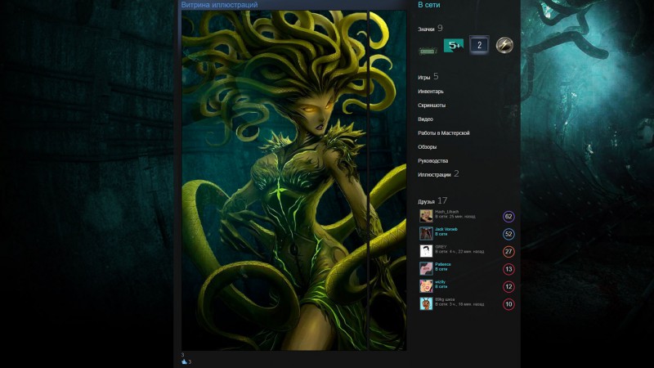The width and height of the screenshot is (654, 368).
Task: Open the green pixel badge under Значки
Action: [428, 51]
